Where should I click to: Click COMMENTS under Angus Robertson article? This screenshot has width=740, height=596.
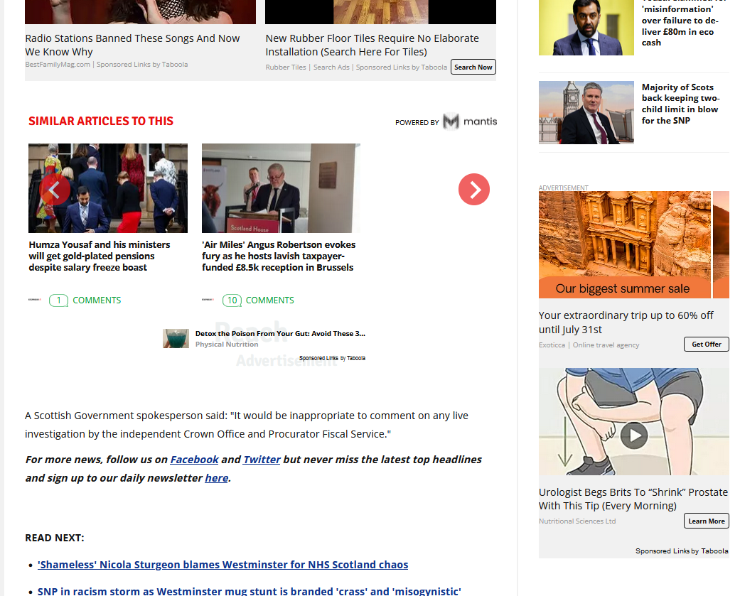pyautogui.click(x=270, y=300)
